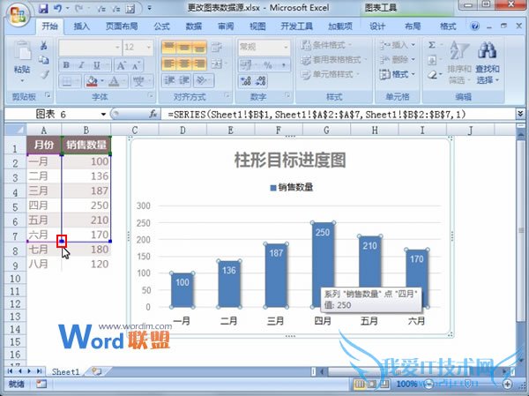Switch to the 插入 ribbon tab

[82, 26]
